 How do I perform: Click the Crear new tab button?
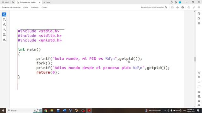47,2
